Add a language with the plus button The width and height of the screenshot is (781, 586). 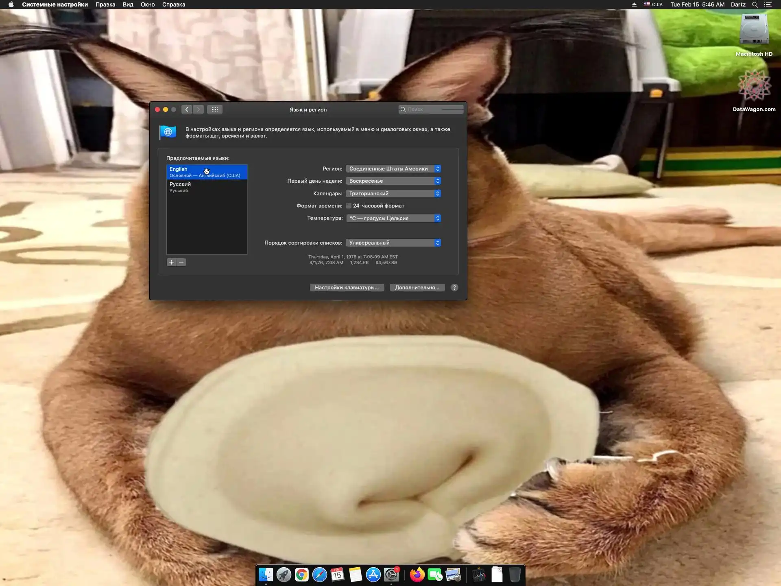pyautogui.click(x=171, y=262)
